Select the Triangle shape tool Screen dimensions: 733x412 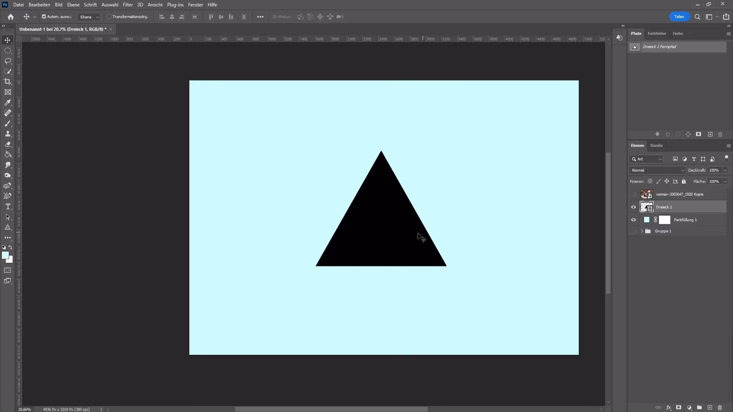point(8,227)
